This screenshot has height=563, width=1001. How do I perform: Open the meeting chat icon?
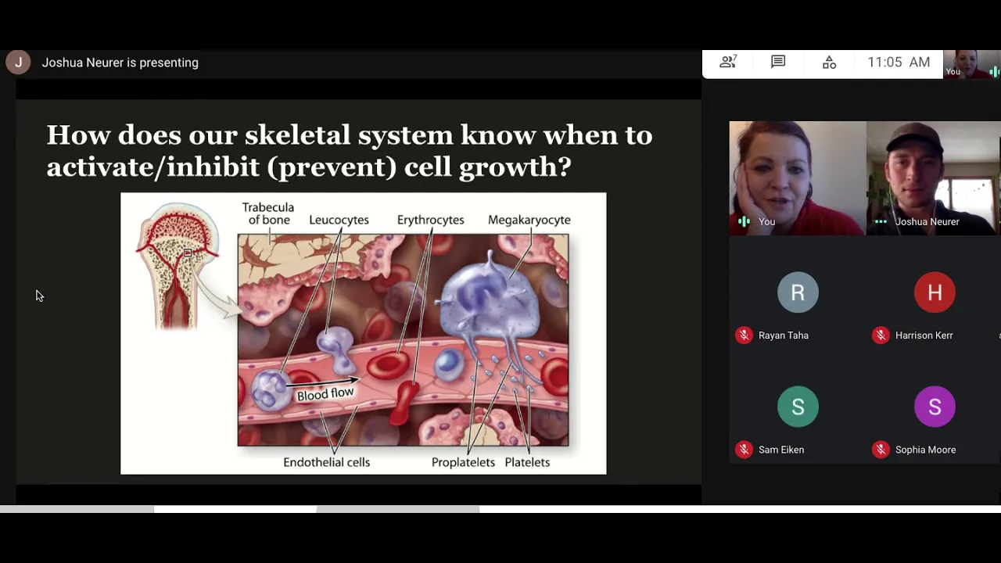778,62
